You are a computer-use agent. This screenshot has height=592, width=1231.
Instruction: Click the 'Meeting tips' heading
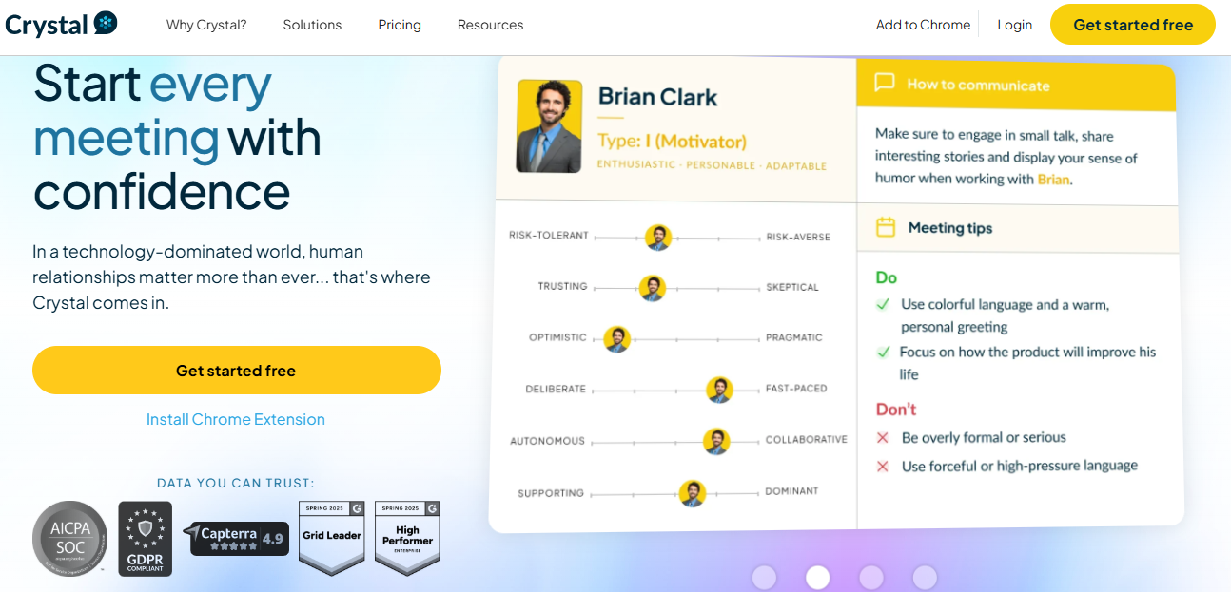950,228
